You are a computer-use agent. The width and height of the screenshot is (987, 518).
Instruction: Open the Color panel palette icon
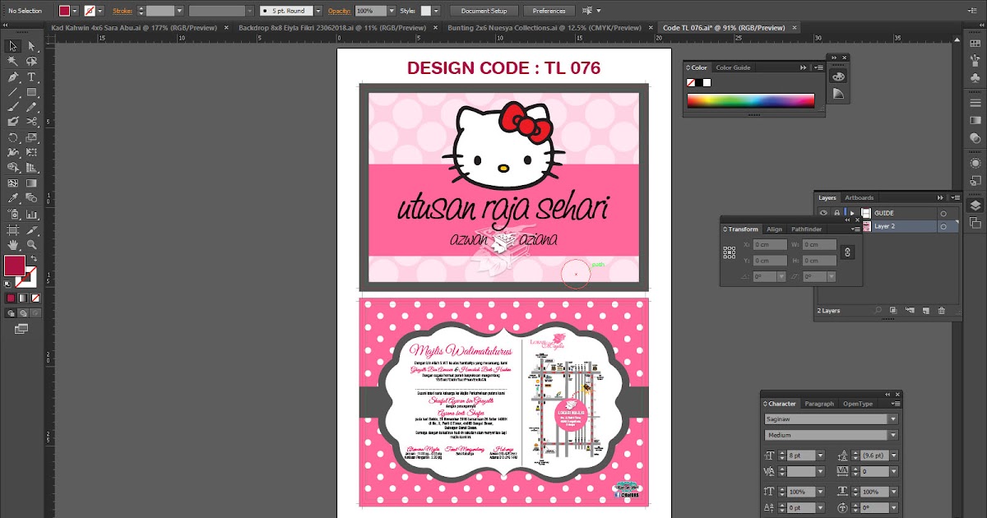[838, 76]
